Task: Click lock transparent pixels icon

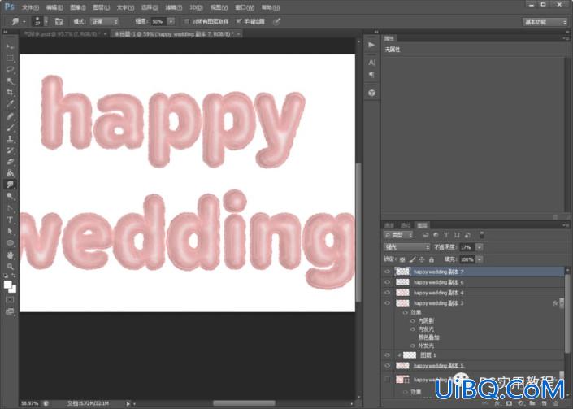Action: [402, 259]
